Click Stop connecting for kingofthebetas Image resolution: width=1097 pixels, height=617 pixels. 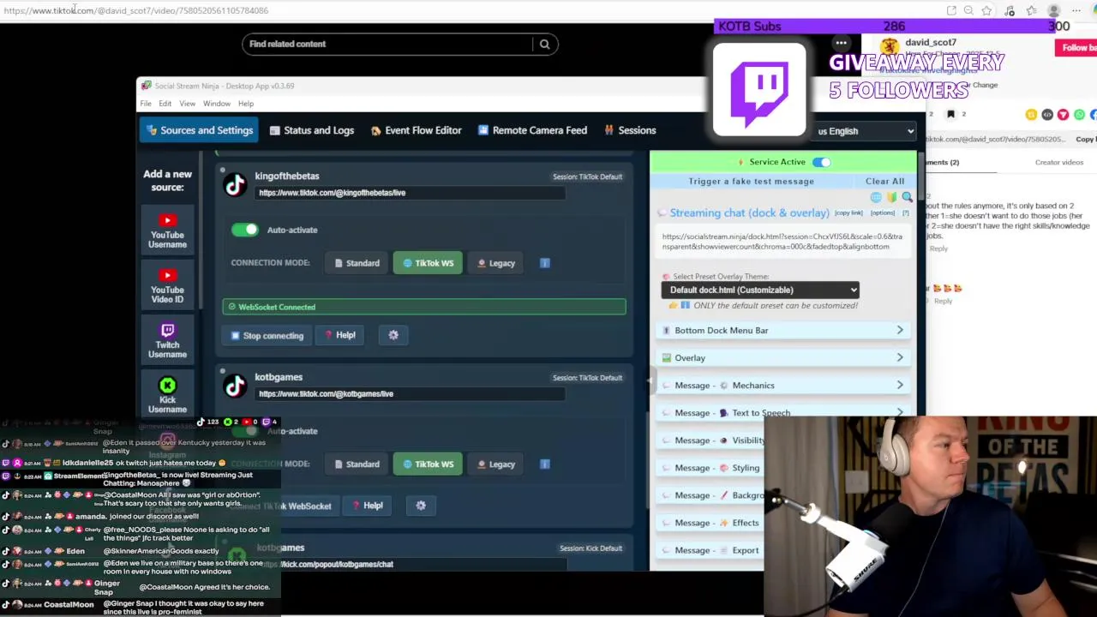click(267, 335)
